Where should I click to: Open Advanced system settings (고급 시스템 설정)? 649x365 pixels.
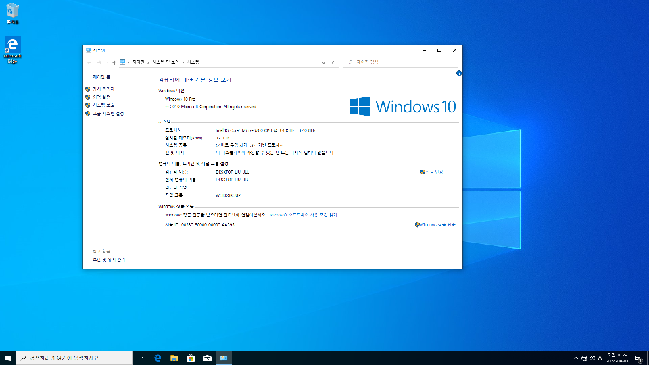pyautogui.click(x=108, y=114)
